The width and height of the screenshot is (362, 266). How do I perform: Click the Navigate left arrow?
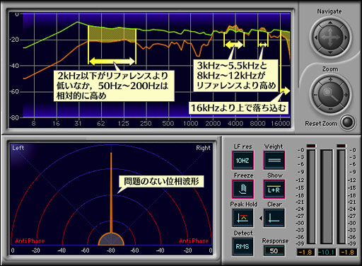click(x=315, y=37)
